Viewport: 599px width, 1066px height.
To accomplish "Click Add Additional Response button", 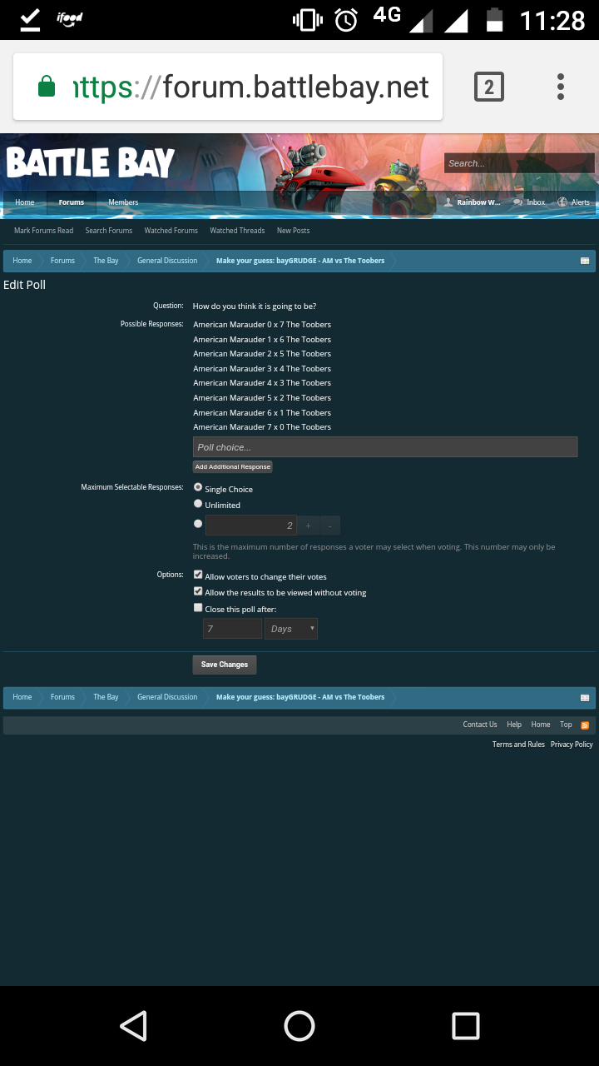I will pyautogui.click(x=233, y=467).
